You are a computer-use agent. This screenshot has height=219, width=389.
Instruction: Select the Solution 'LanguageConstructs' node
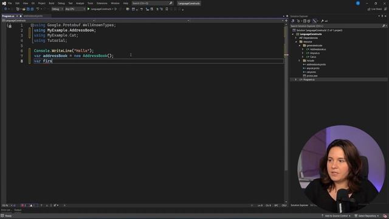point(317,30)
